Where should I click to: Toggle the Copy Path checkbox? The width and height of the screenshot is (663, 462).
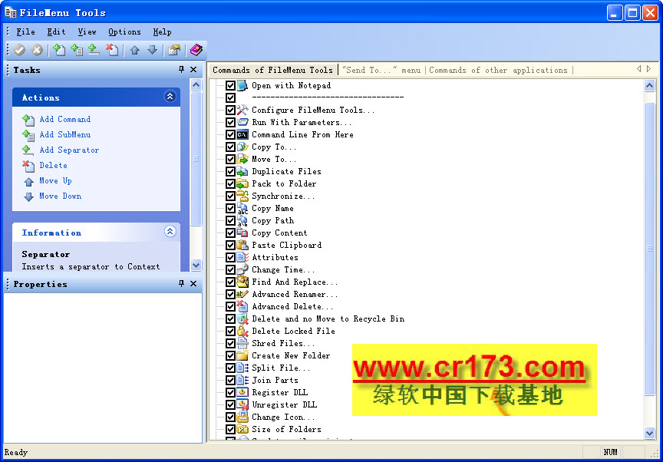(x=230, y=221)
